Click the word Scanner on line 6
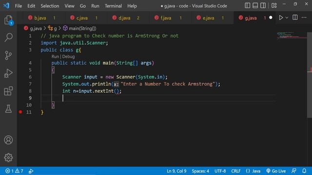Screen dimensions: 312x175 (x=72, y=77)
